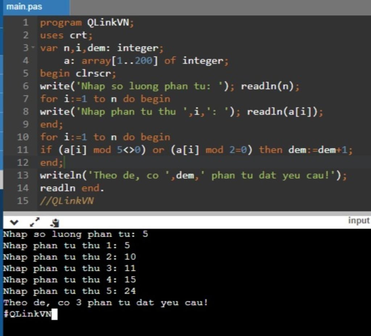Click the console line 'Nhap phan tu thu 5: 24'
Screen dimensions: 371x336
pyautogui.click(x=70, y=291)
